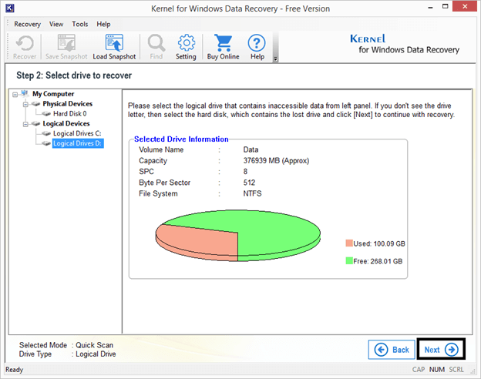Select My Computer in the tree
This screenshot has width=481, height=379.
click(53, 93)
